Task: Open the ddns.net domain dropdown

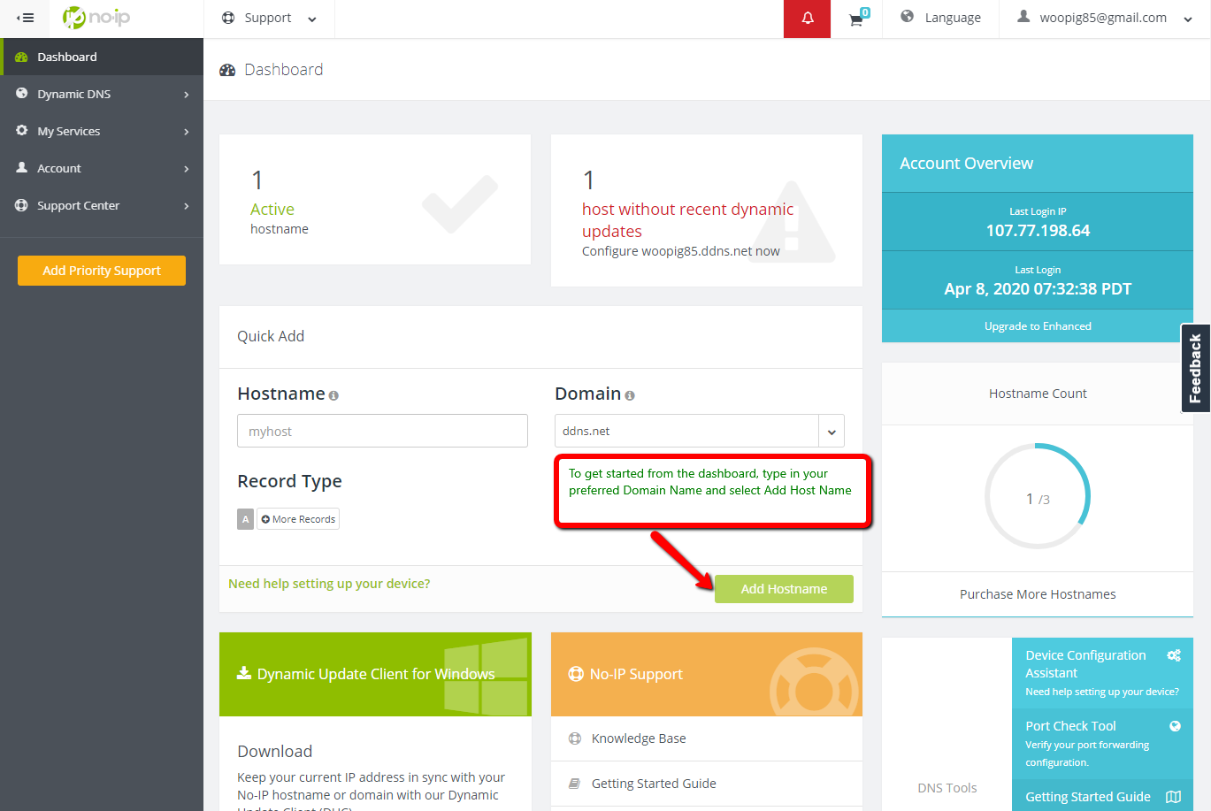Action: coord(831,432)
